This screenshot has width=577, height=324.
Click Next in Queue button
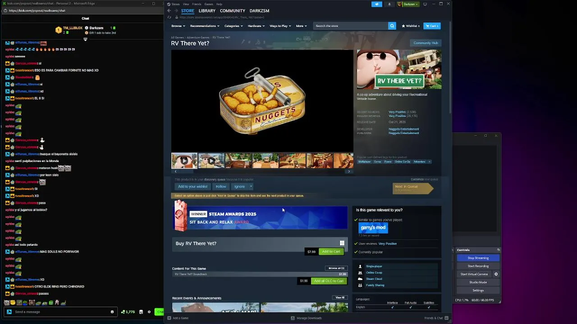412,188
